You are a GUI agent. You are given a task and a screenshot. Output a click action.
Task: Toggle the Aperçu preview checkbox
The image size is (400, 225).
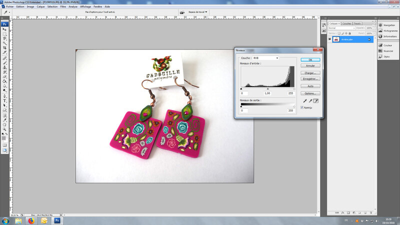(302, 107)
